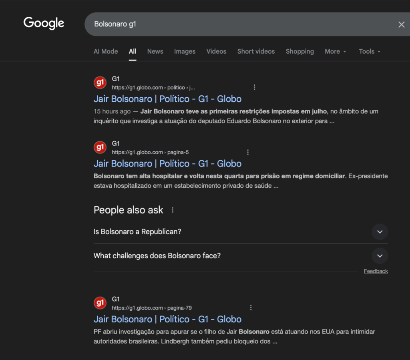
Task: Click three-dot menu beside People also ask
Action: [173, 210]
